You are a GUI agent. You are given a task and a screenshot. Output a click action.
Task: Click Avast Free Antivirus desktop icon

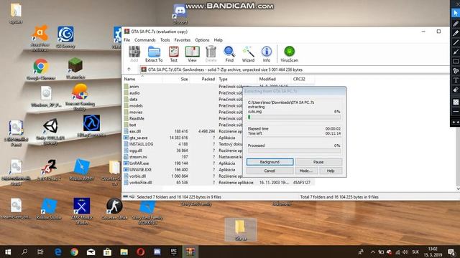pyautogui.click(x=40, y=38)
